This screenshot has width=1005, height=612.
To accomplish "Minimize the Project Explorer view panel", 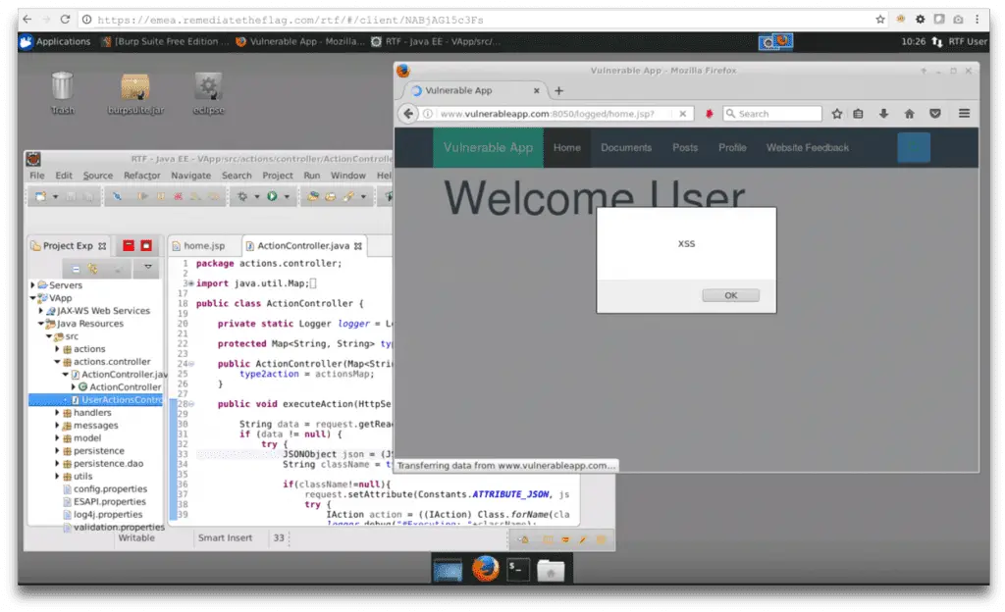I will (x=129, y=246).
